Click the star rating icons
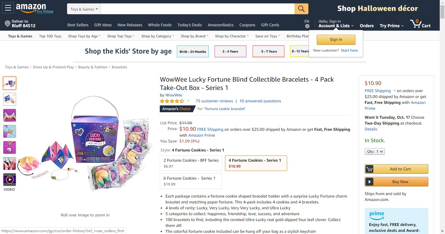 click(172, 101)
